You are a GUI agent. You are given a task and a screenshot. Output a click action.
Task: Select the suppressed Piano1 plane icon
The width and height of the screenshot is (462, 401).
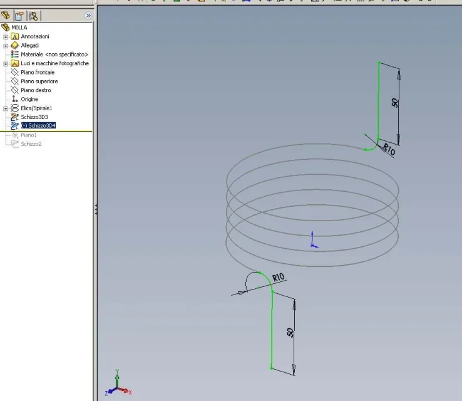[x=15, y=135]
